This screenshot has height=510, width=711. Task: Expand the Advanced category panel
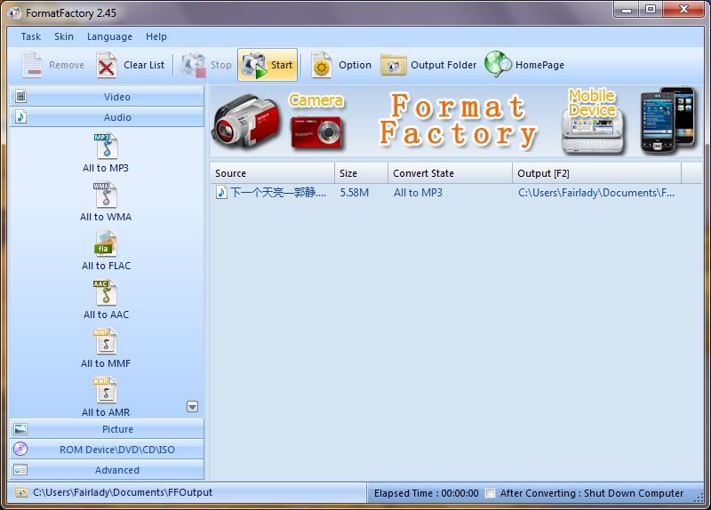[116, 470]
